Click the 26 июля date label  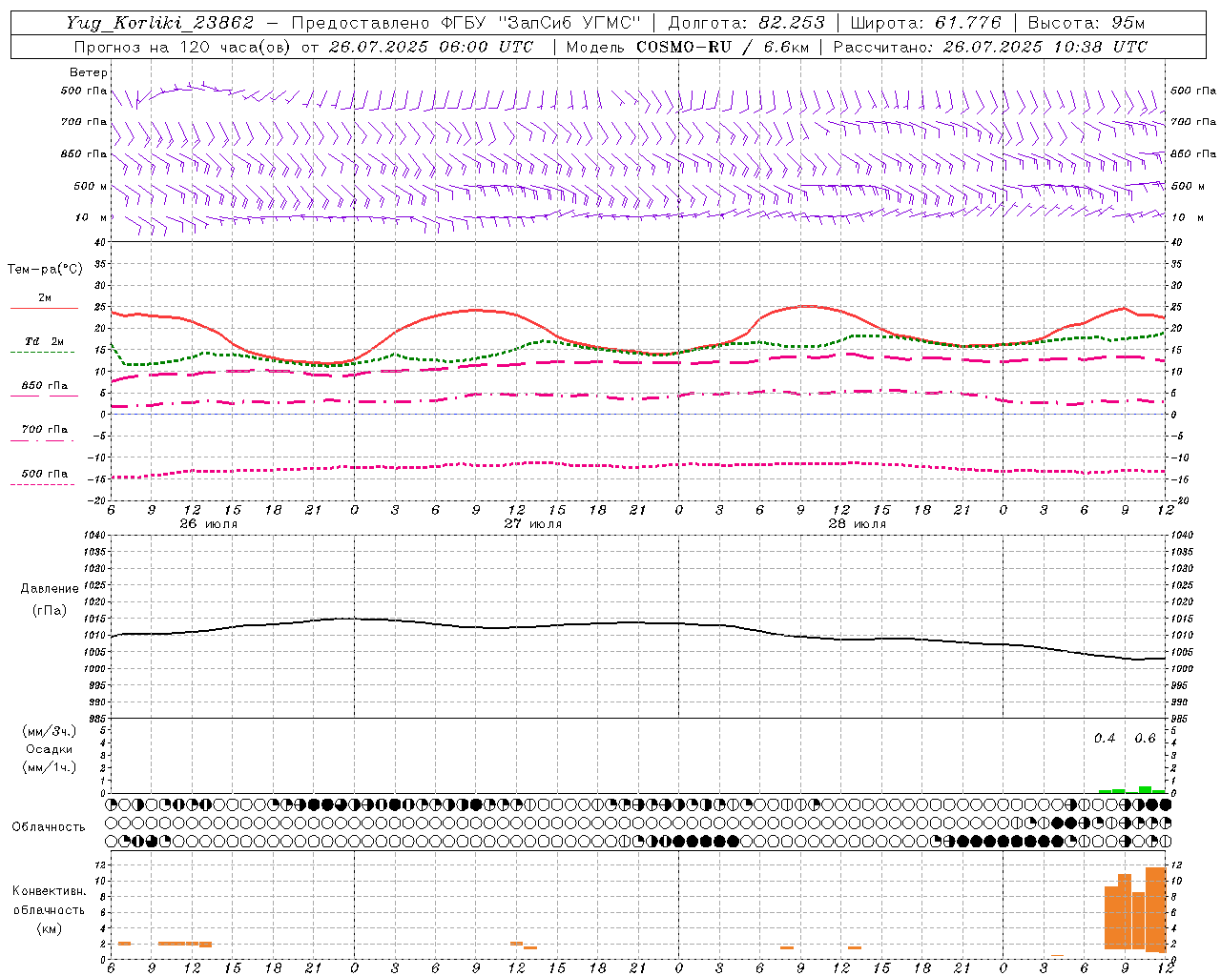pos(209,523)
